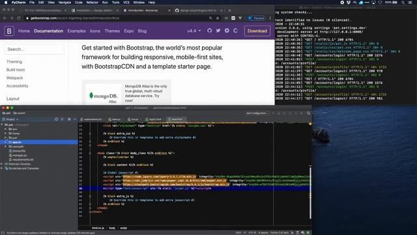Click the getbootstrap.com address bar

pos(117,18)
